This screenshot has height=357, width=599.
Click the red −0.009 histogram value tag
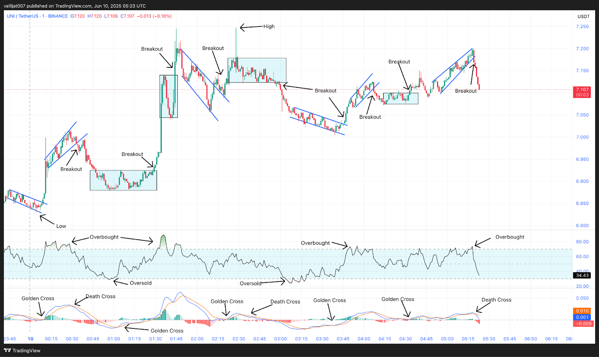click(583, 324)
